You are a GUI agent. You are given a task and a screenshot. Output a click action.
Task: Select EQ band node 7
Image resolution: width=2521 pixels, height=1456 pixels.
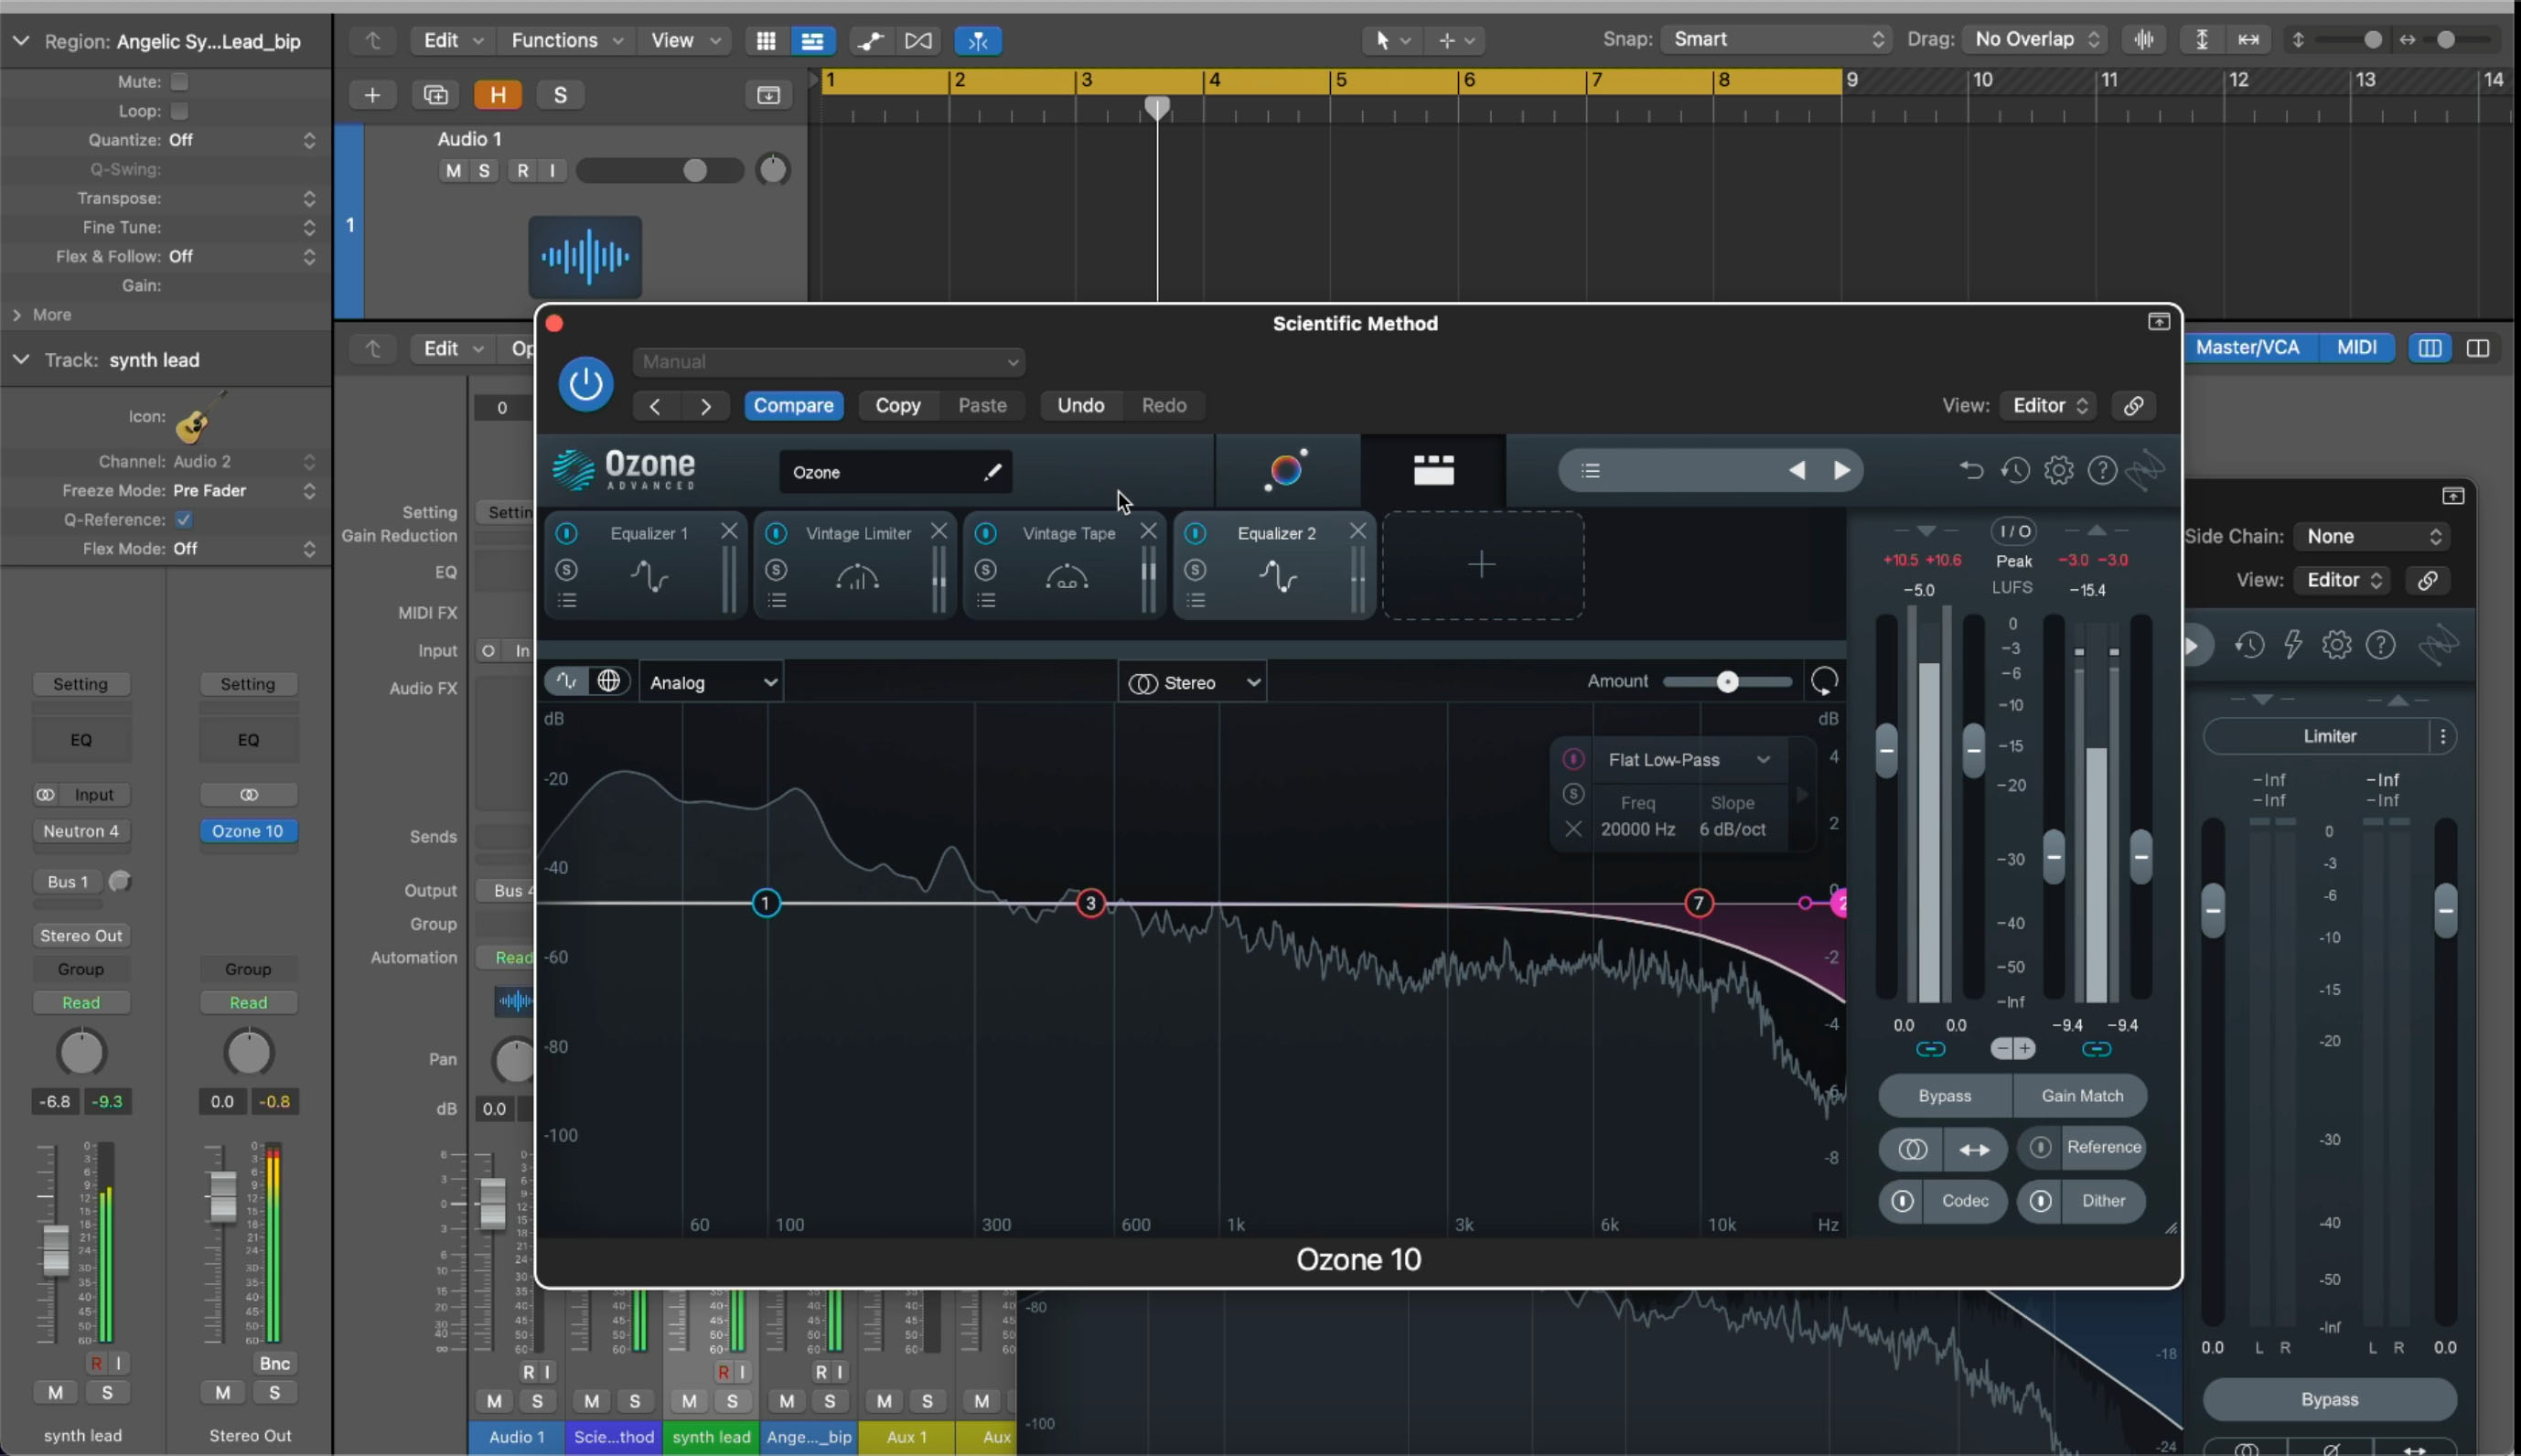1698,903
